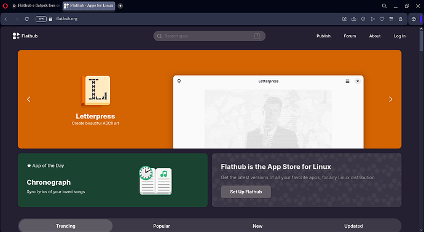Take a snapshot with camera icon
The height and width of the screenshot is (232, 424).
tap(354, 19)
